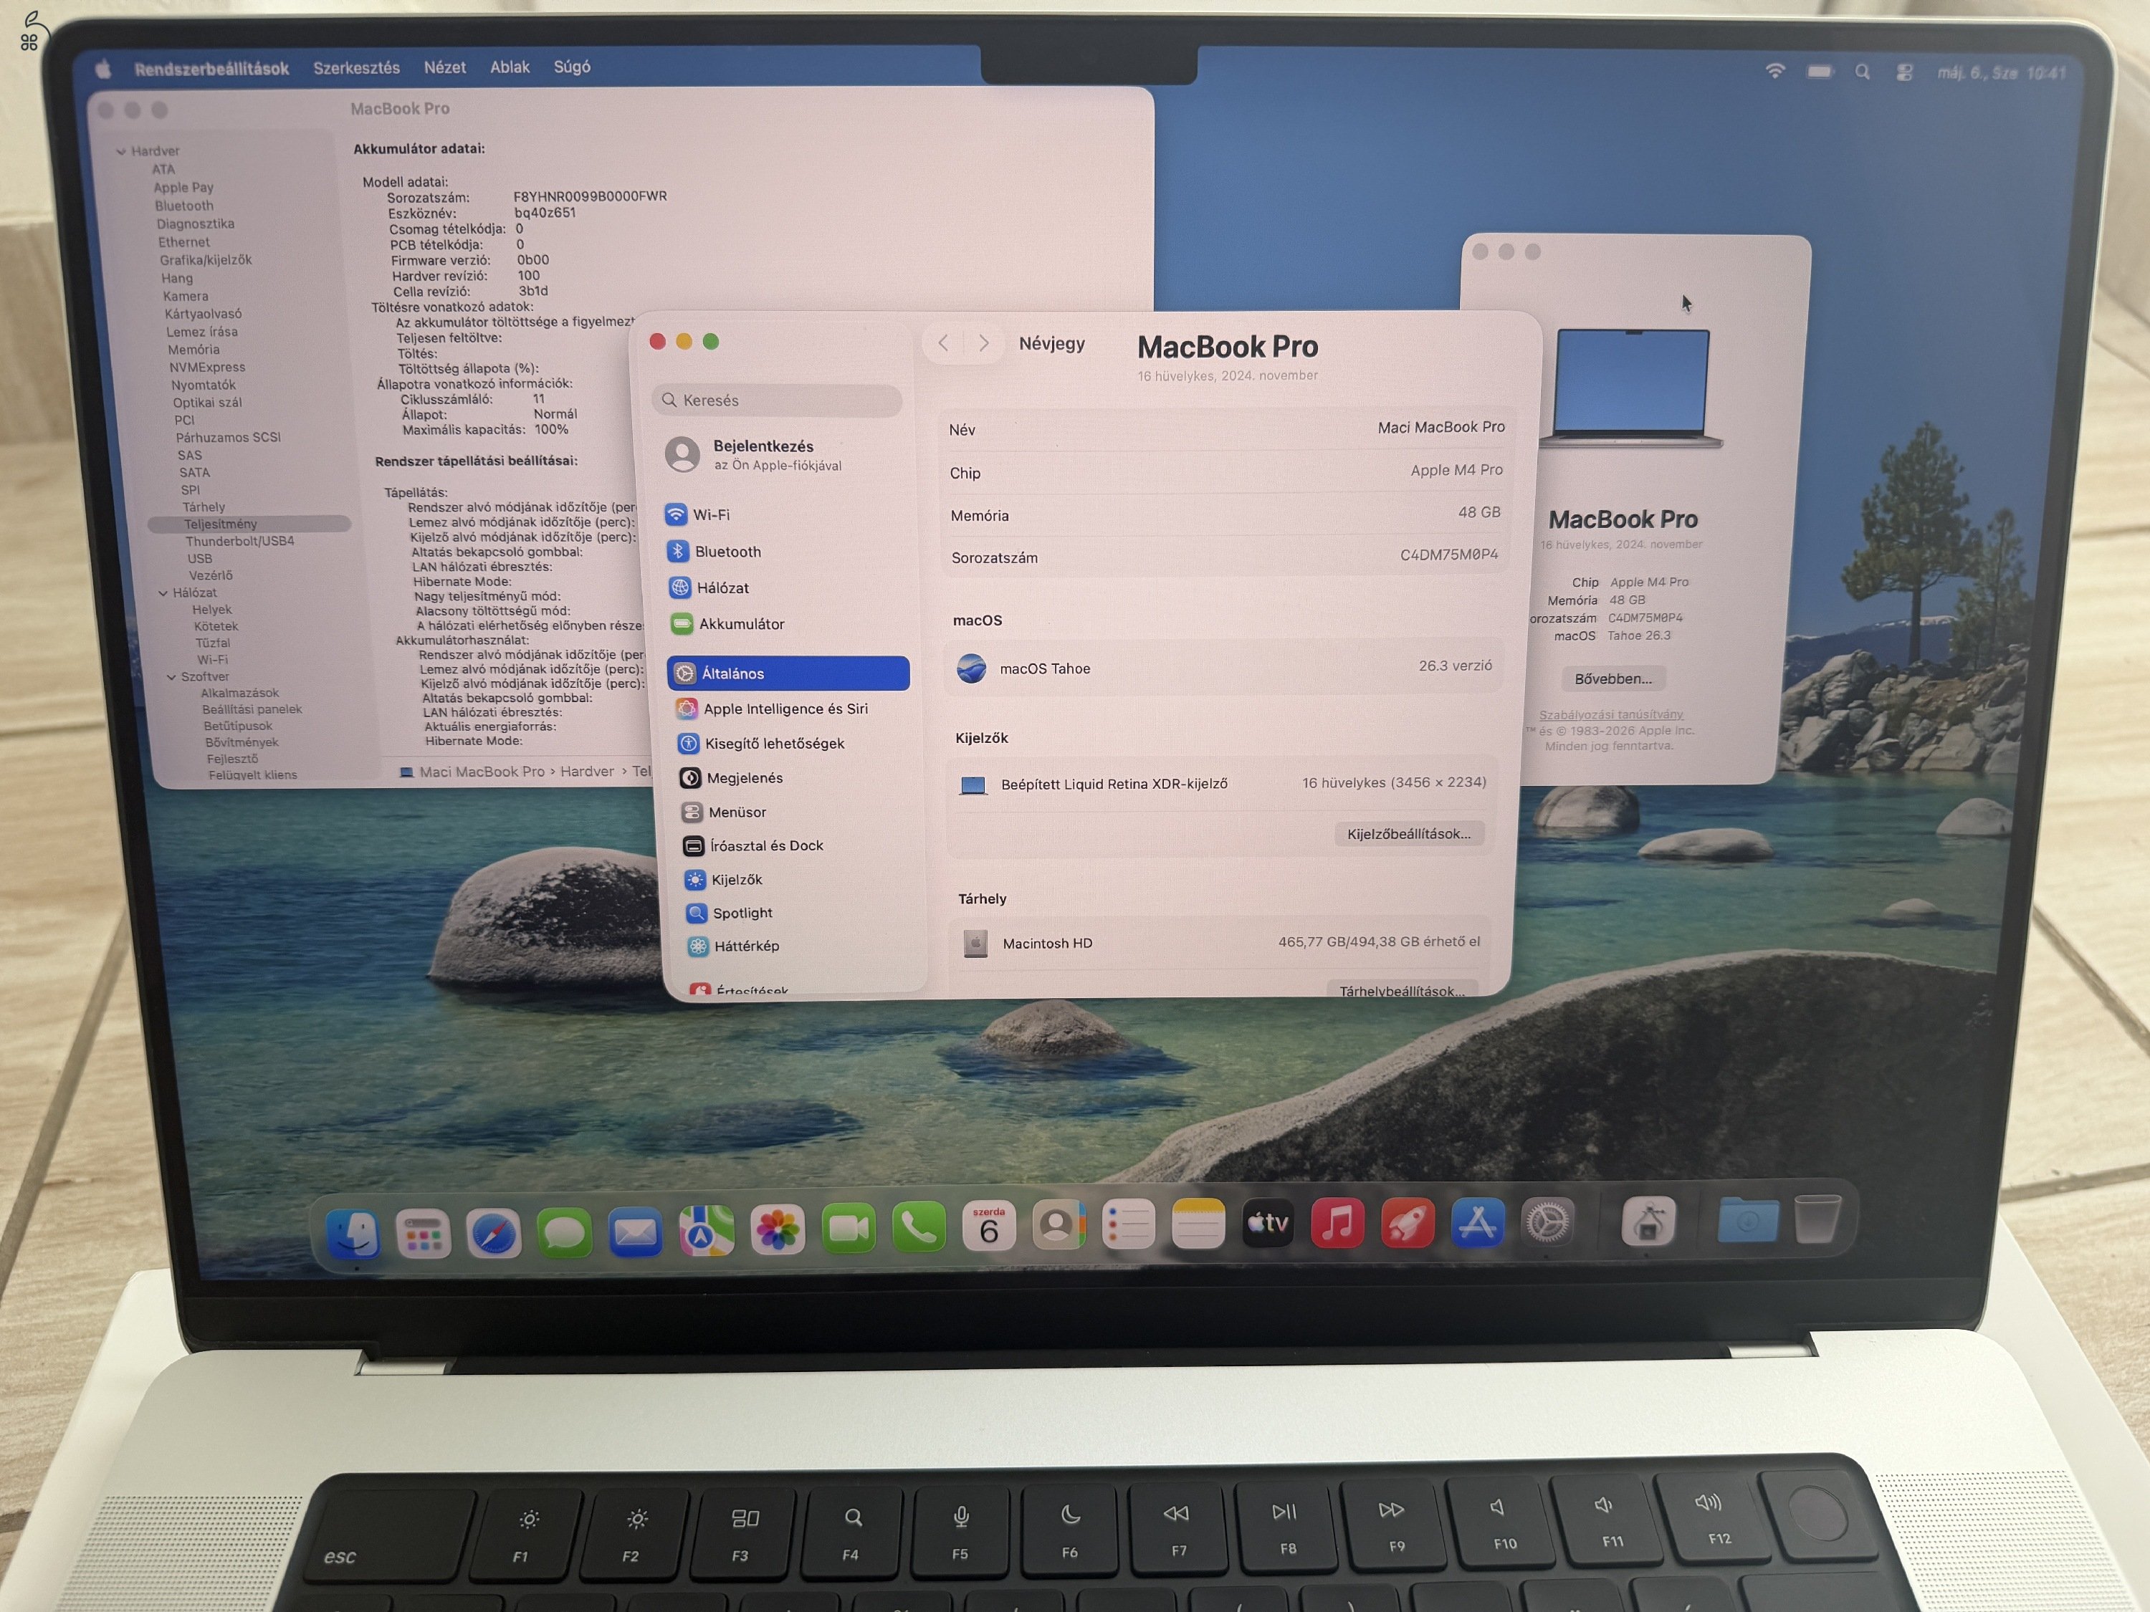
Task: Select NVMExpress in hardware tree
Action: point(207,368)
